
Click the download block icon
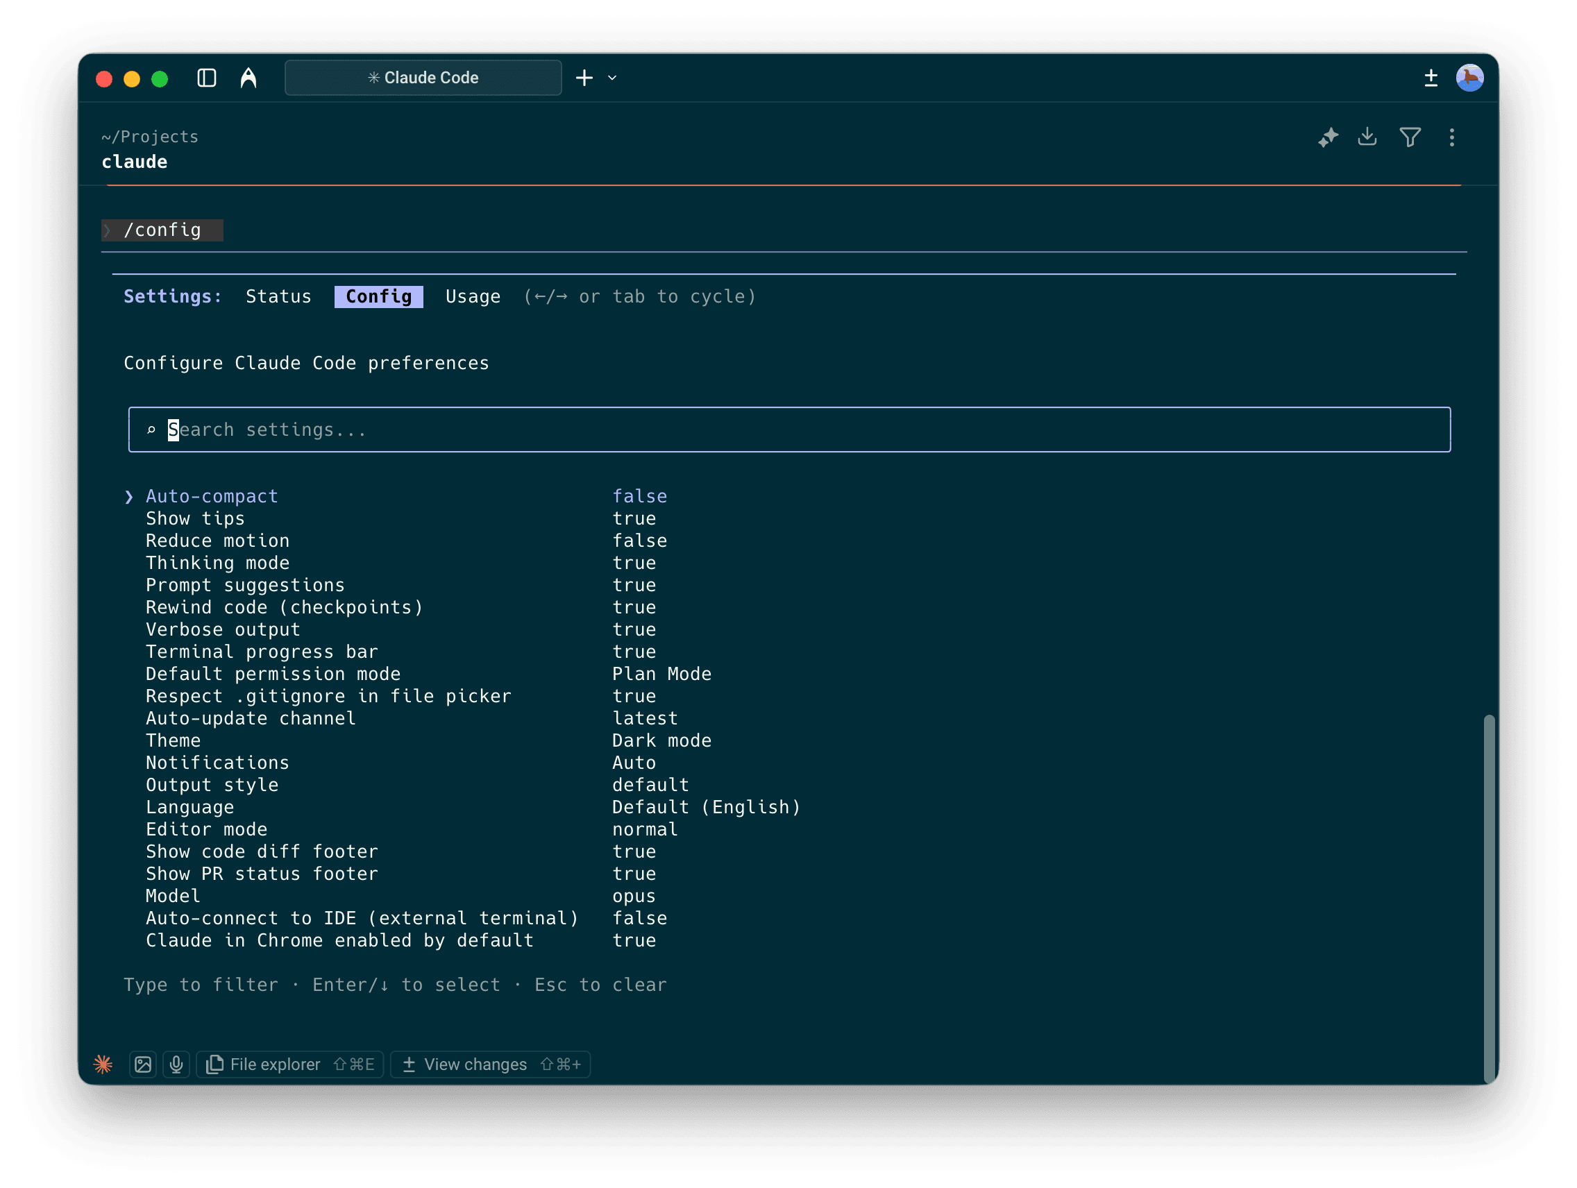click(1367, 137)
